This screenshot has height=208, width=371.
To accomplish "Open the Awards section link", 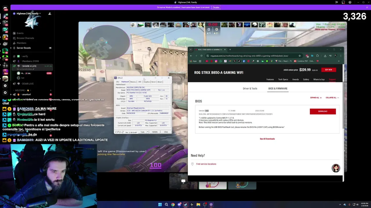I will coord(296,79).
